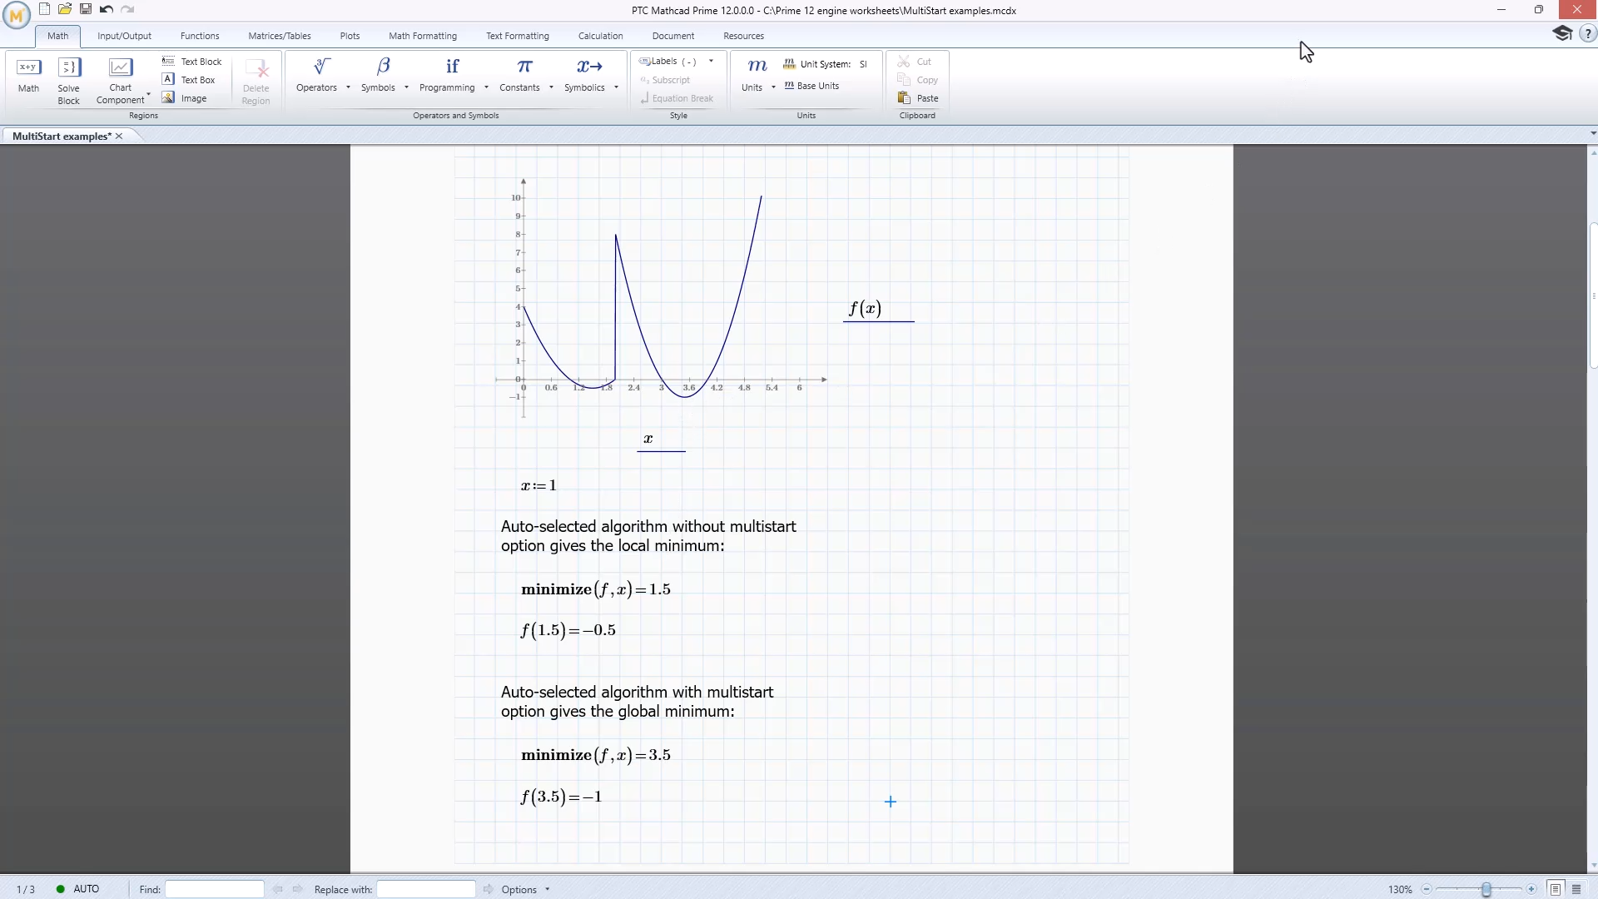Click the Undo arrow in the title bar

107,9
